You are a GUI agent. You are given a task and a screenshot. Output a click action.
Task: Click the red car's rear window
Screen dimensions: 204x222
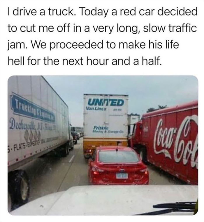coord(119,156)
